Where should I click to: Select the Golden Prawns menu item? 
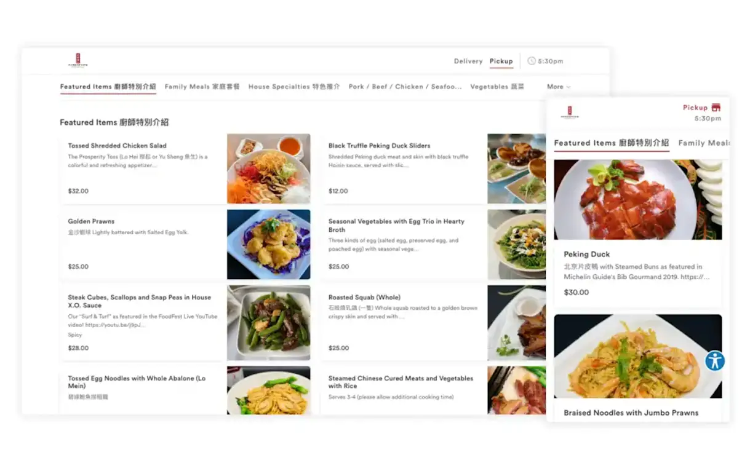91,221
